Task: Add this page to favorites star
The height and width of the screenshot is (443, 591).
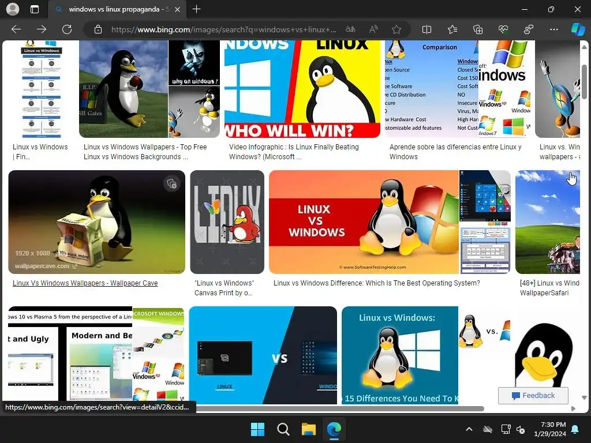Action: (x=396, y=29)
